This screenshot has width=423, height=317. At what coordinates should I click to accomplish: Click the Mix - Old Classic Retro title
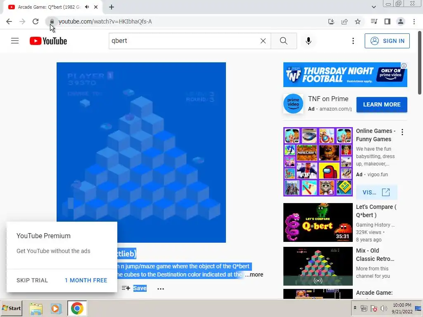click(375, 254)
